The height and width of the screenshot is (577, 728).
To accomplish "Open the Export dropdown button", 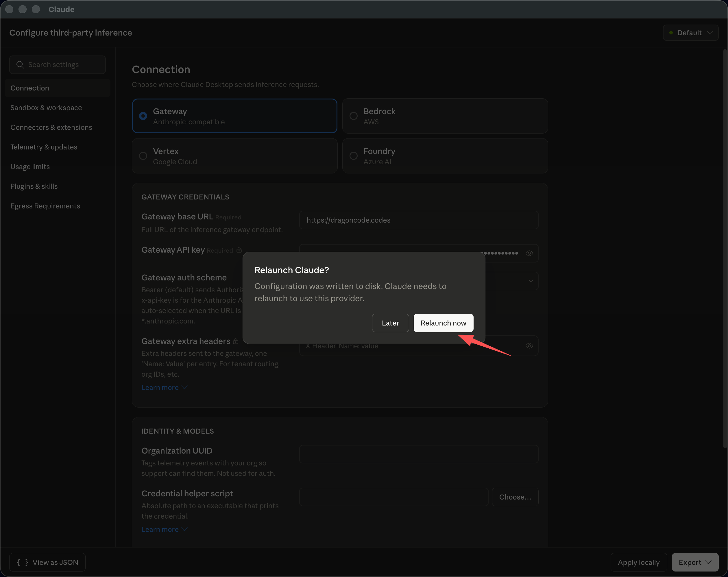I will 695,562.
